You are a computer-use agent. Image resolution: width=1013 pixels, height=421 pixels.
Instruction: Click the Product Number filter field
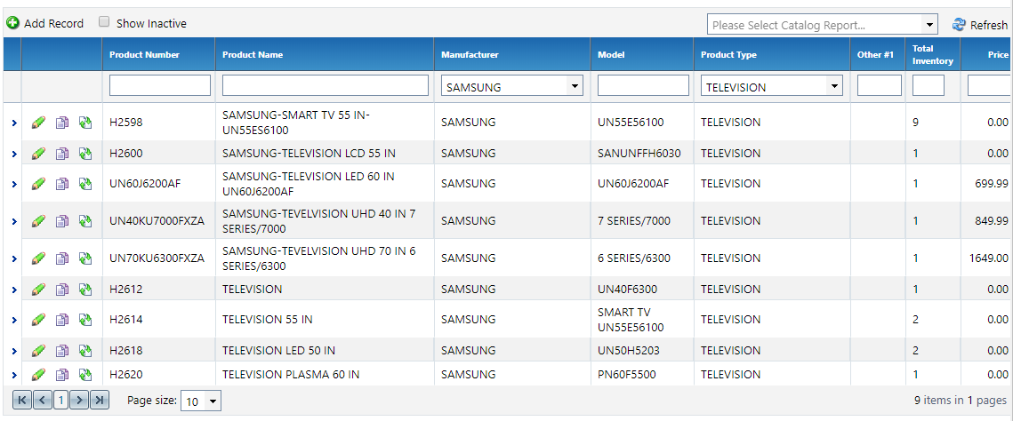coord(160,85)
